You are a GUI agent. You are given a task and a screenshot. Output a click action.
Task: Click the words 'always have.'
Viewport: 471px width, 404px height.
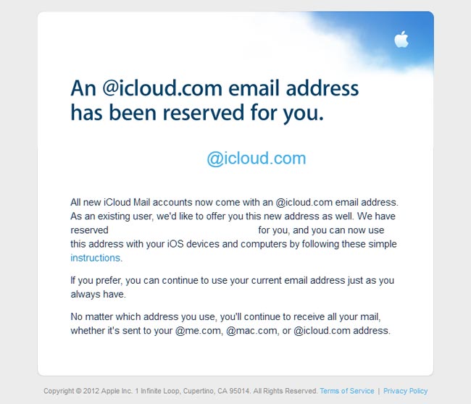(x=99, y=295)
